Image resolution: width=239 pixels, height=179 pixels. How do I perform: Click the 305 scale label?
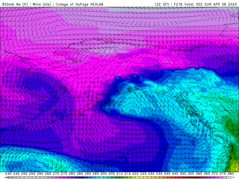[x=111, y=174]
